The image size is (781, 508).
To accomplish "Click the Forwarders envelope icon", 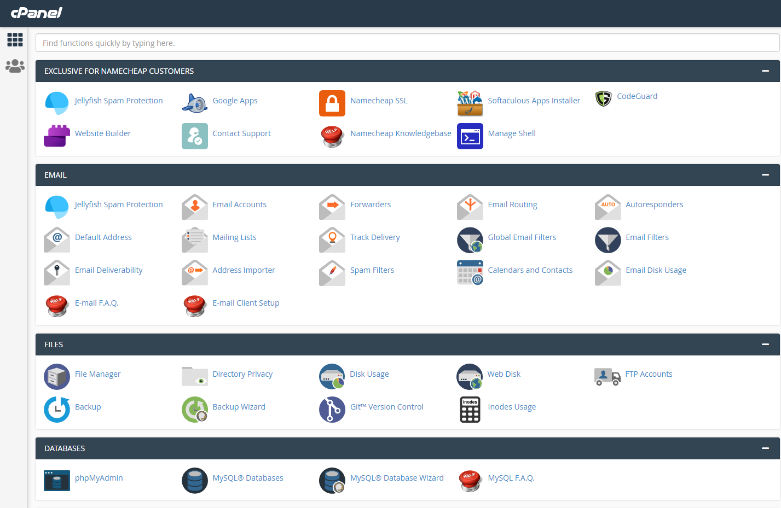I will (332, 207).
